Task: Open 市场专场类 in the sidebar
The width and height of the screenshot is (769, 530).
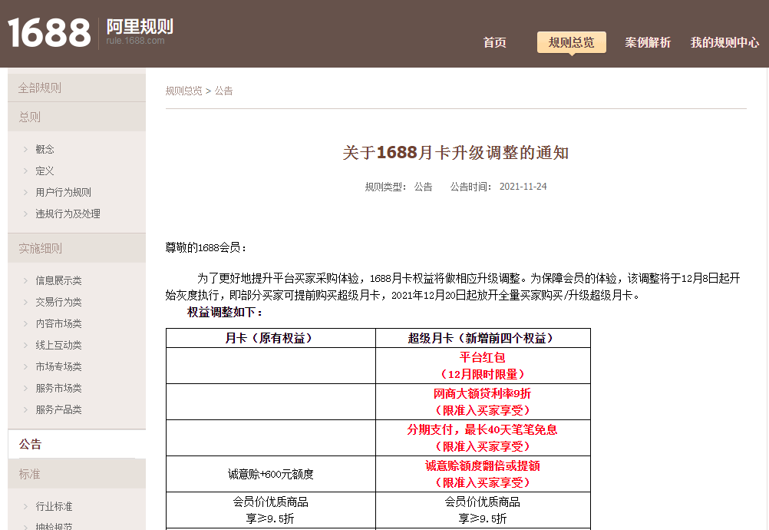Action: pos(58,366)
